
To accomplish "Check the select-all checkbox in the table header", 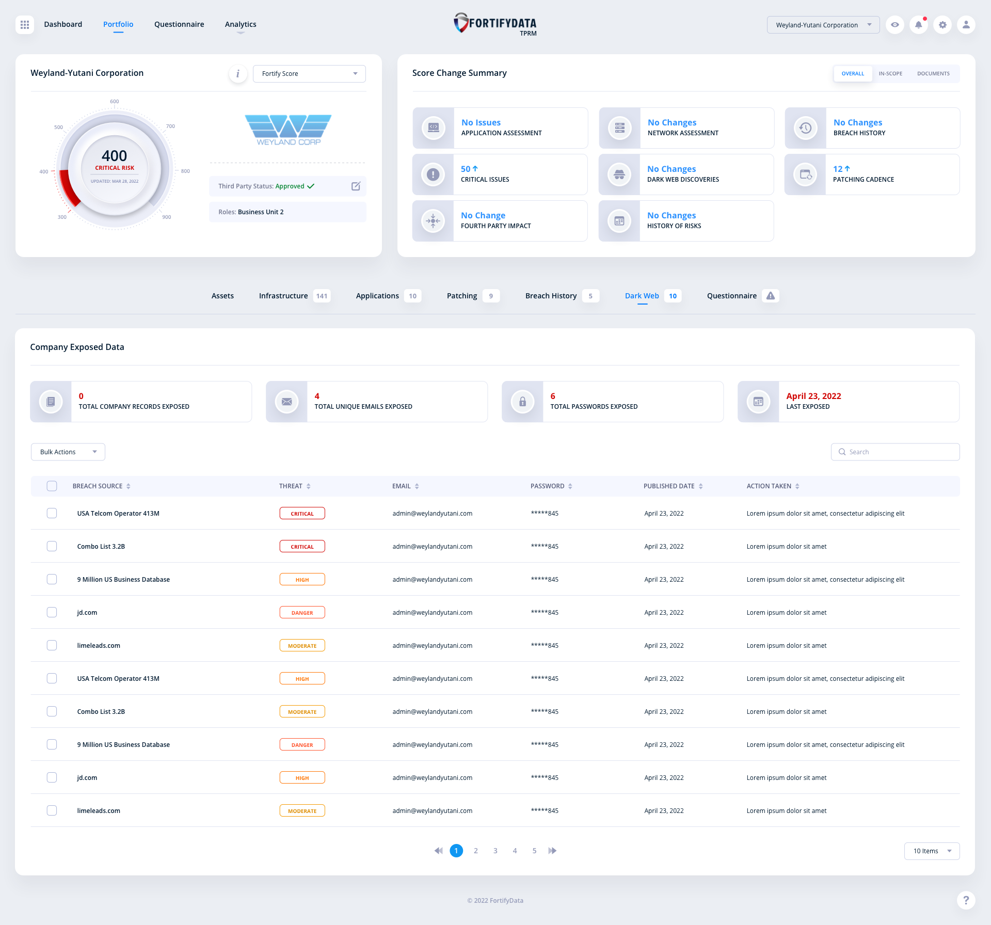I will pyautogui.click(x=52, y=486).
